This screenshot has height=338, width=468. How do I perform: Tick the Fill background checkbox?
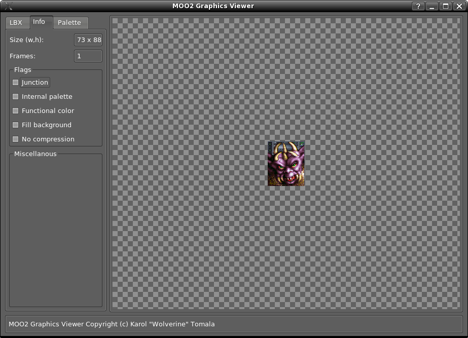pyautogui.click(x=15, y=125)
